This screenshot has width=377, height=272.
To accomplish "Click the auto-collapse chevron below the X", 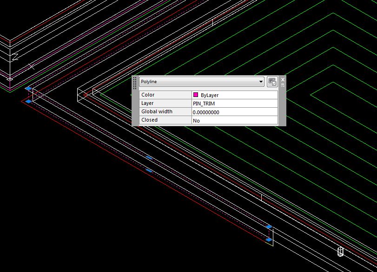I will pos(283,85).
